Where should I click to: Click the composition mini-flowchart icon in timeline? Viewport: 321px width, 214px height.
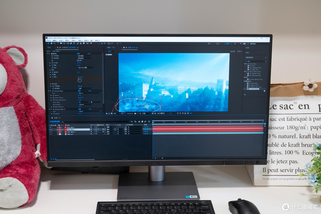(x=132, y=121)
